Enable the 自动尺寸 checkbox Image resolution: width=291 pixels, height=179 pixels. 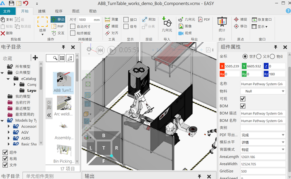coord(73,26)
